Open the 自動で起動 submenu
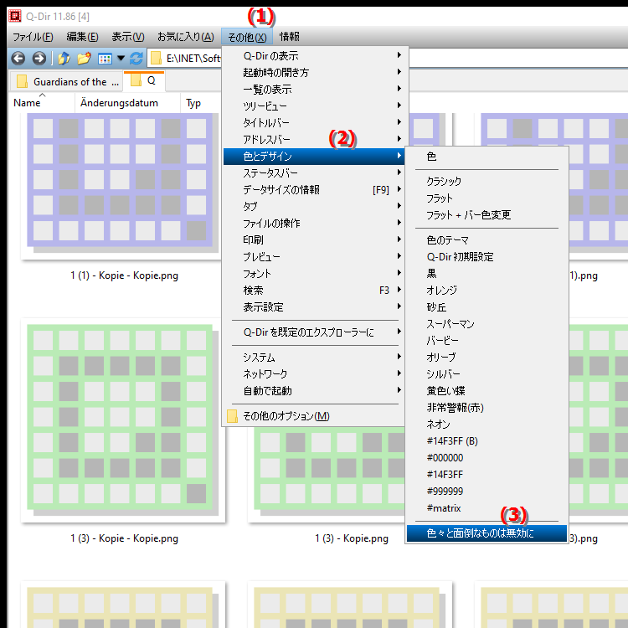 [314, 390]
